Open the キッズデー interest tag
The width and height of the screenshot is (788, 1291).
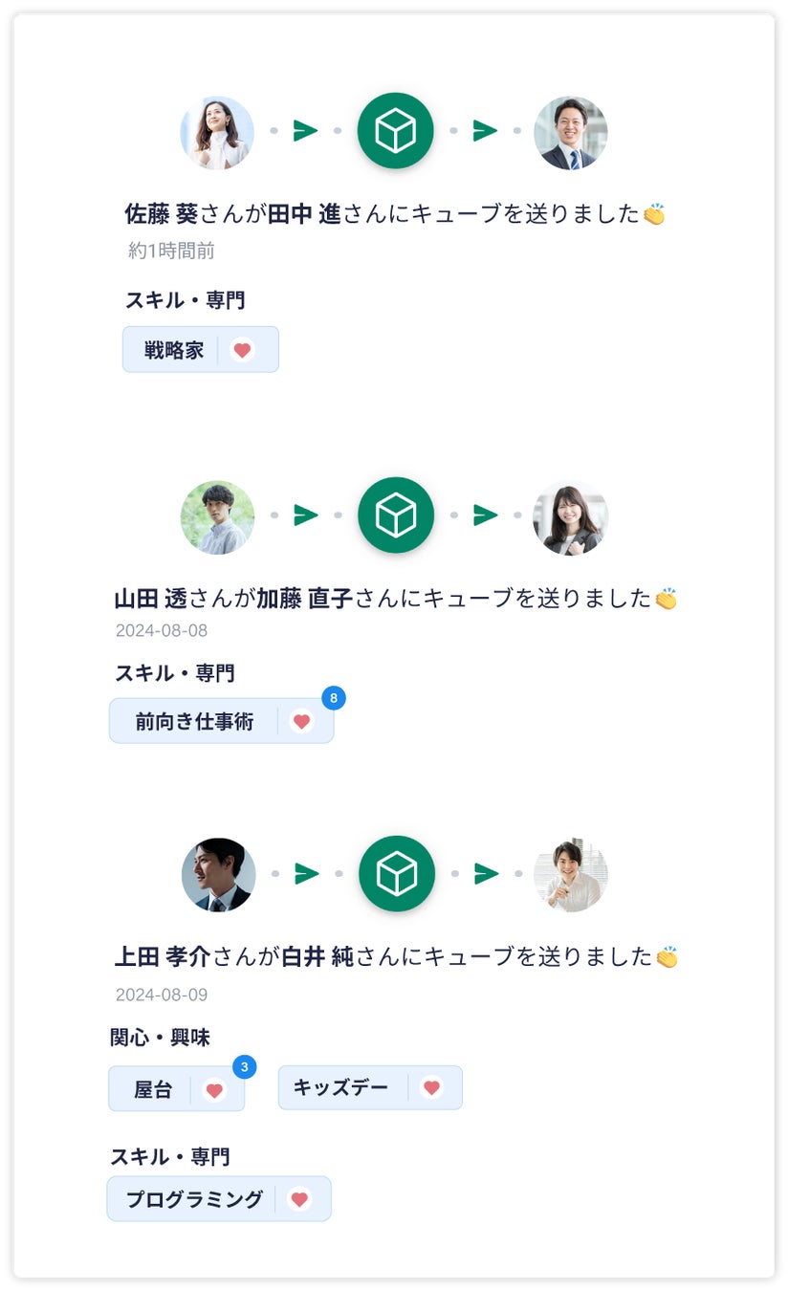pos(340,1087)
